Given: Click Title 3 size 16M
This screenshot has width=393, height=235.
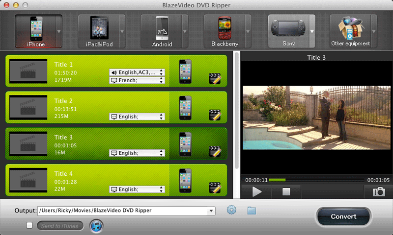Looking at the screenshot, I should pos(59,152).
